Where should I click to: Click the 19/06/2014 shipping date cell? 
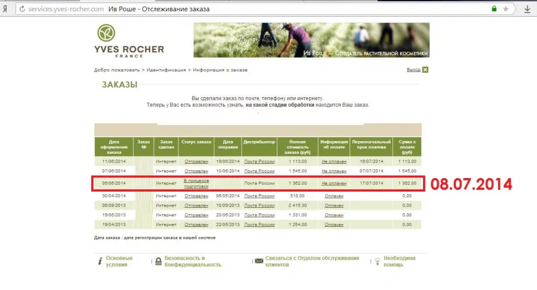(228, 161)
